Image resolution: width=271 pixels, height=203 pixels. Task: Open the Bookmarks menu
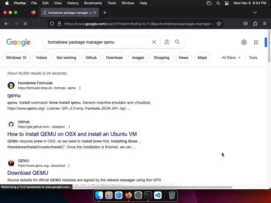click(93, 3)
